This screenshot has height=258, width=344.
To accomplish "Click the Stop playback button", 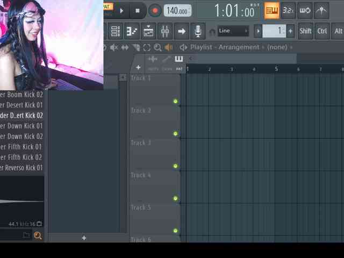I will coord(138,10).
